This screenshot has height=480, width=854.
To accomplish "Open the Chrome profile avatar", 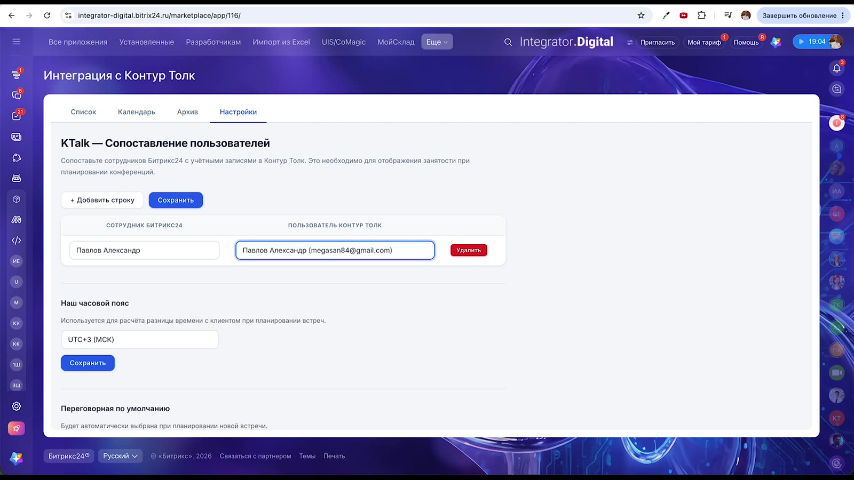I will tap(746, 15).
